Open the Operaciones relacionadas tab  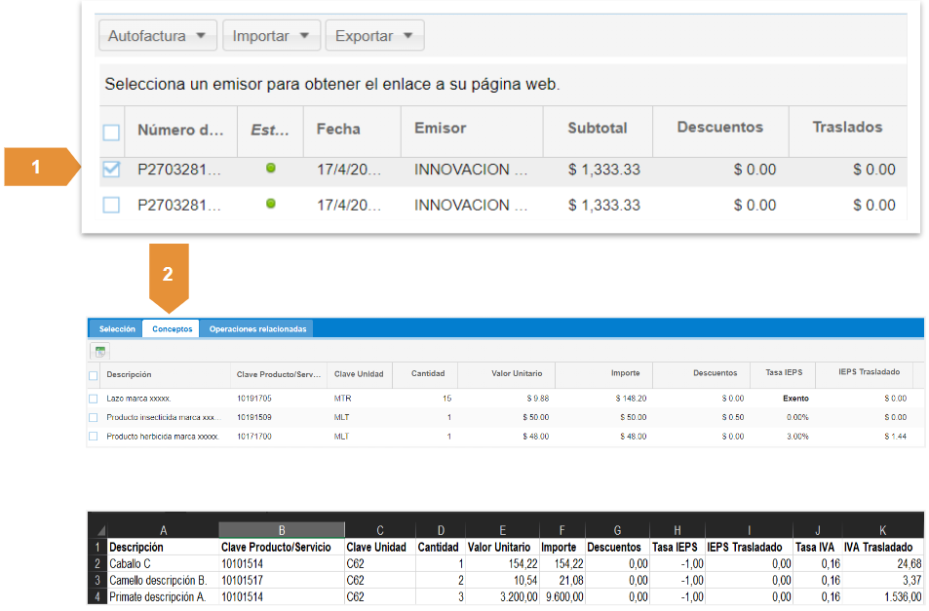[257, 329]
